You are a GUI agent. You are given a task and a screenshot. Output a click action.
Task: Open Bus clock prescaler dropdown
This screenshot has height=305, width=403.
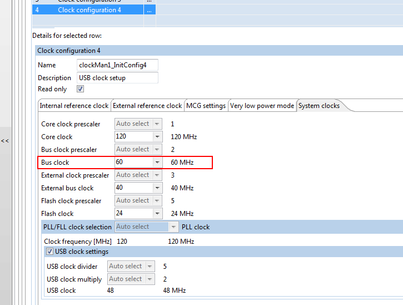pyautogui.click(x=138, y=149)
